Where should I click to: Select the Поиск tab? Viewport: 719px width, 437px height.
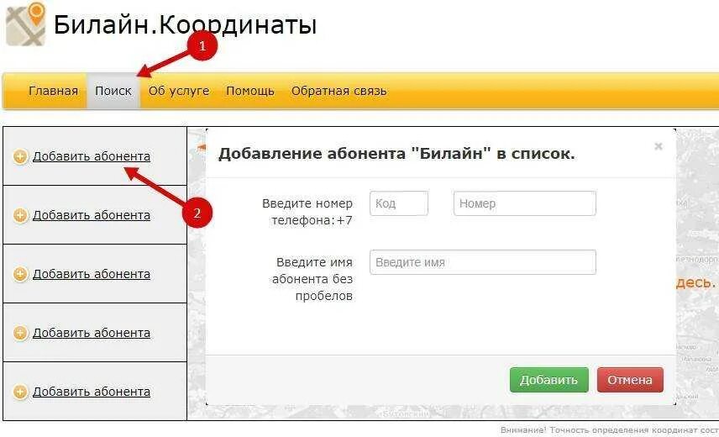click(x=113, y=91)
